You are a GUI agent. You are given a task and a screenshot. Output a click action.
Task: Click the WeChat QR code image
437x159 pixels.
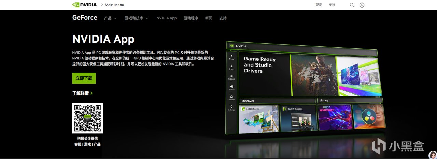coord(87,118)
